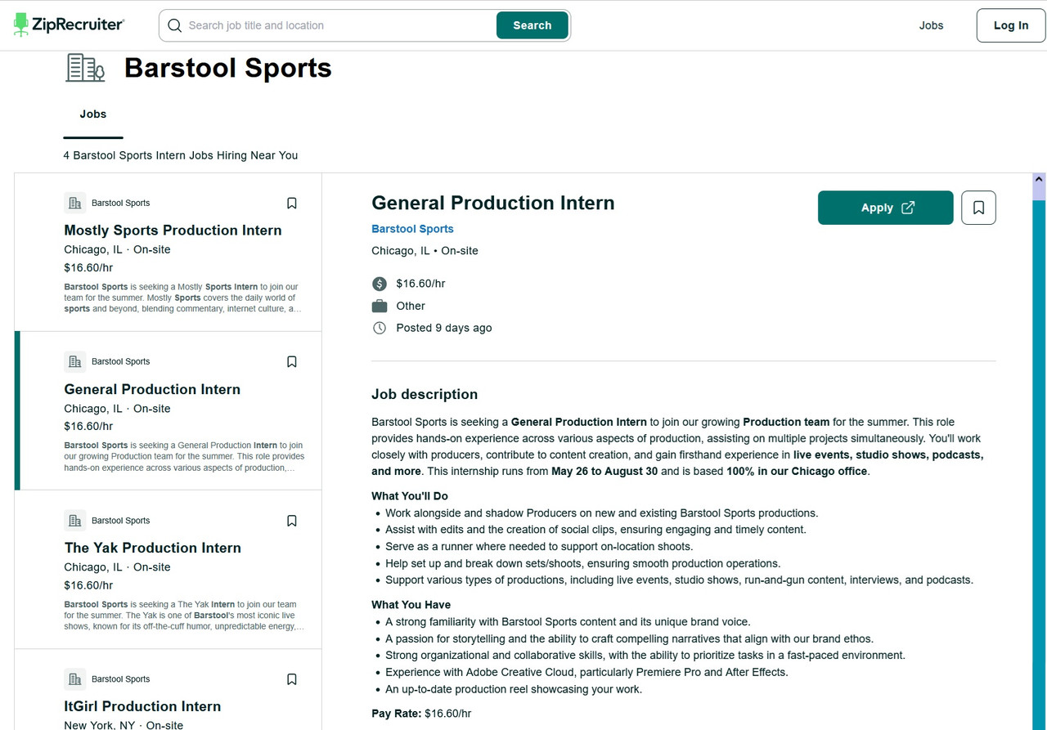Bookmark The Yak Production Intern job

tap(292, 521)
